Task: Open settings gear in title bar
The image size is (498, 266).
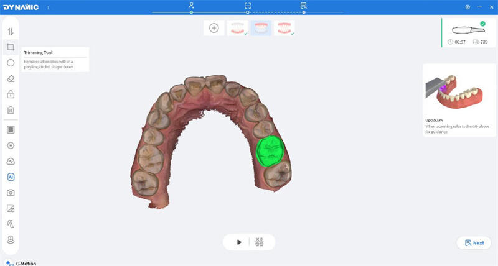Action: (x=467, y=7)
